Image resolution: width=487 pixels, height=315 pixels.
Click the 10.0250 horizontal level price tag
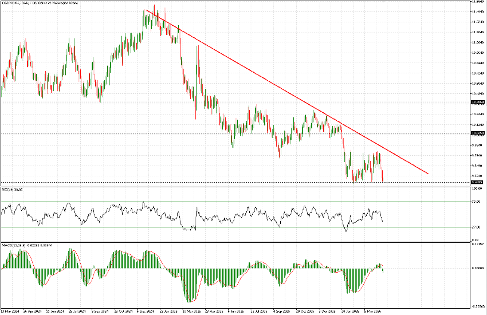click(x=477, y=133)
